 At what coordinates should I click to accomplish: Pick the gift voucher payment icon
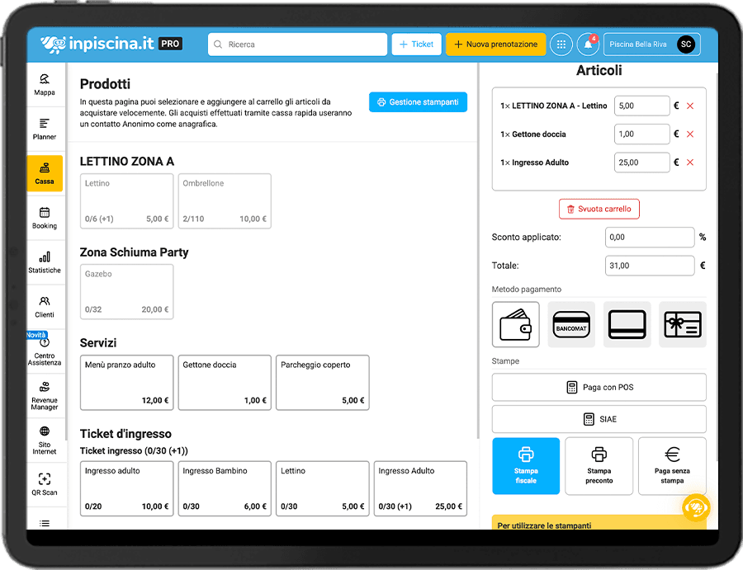tap(682, 324)
